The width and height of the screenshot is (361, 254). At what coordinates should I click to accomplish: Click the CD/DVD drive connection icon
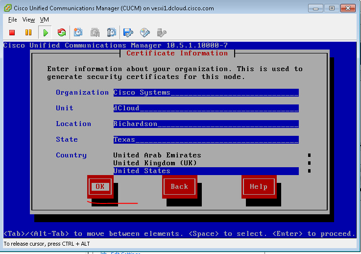pos(145,32)
